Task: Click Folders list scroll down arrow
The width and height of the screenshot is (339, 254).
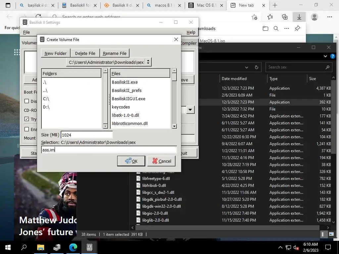Action: (x=105, y=126)
